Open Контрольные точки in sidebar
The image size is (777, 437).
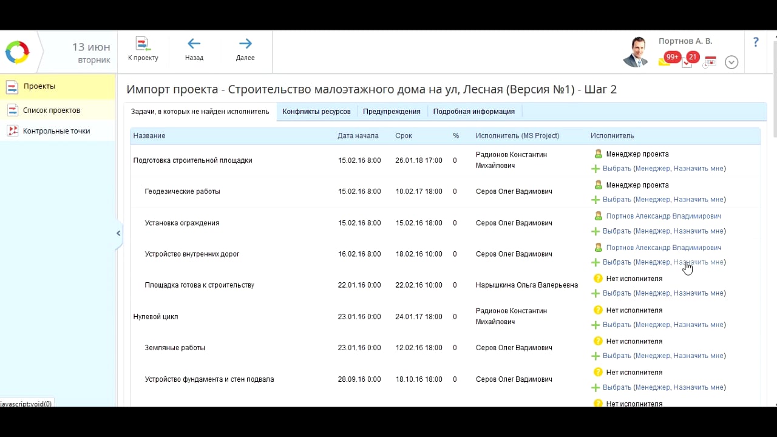pyautogui.click(x=58, y=131)
